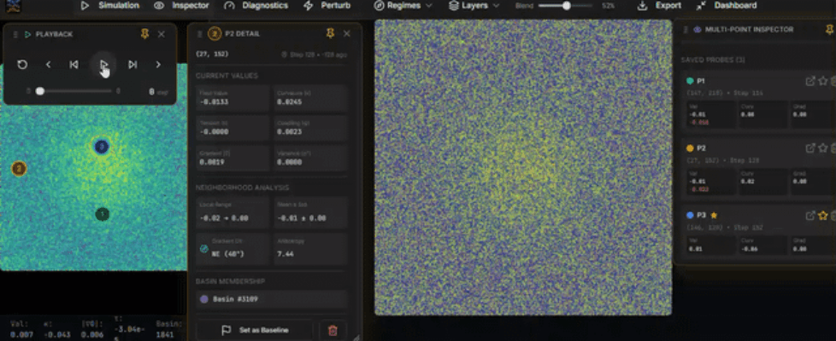Pin the Playback panel
This screenshot has height=341, width=836.
tap(144, 34)
